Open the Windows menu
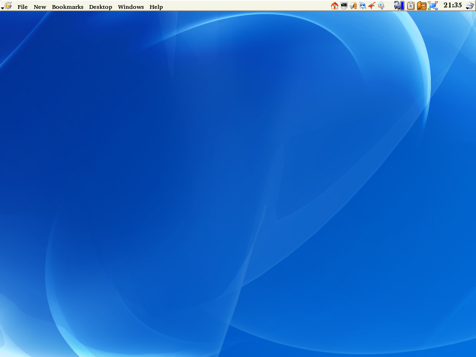Image resolution: width=476 pixels, height=357 pixels. click(x=131, y=7)
